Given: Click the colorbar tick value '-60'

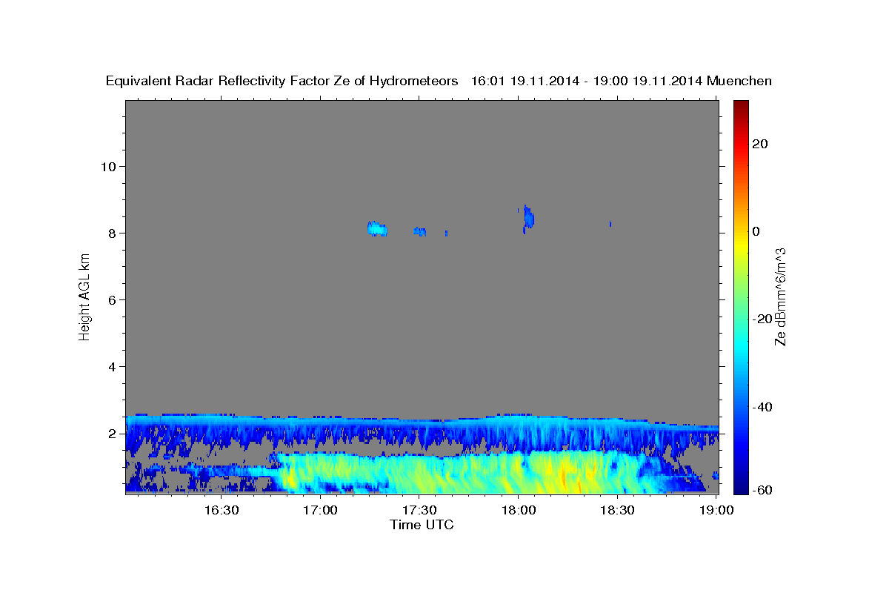Looking at the screenshot, I should pos(762,490).
